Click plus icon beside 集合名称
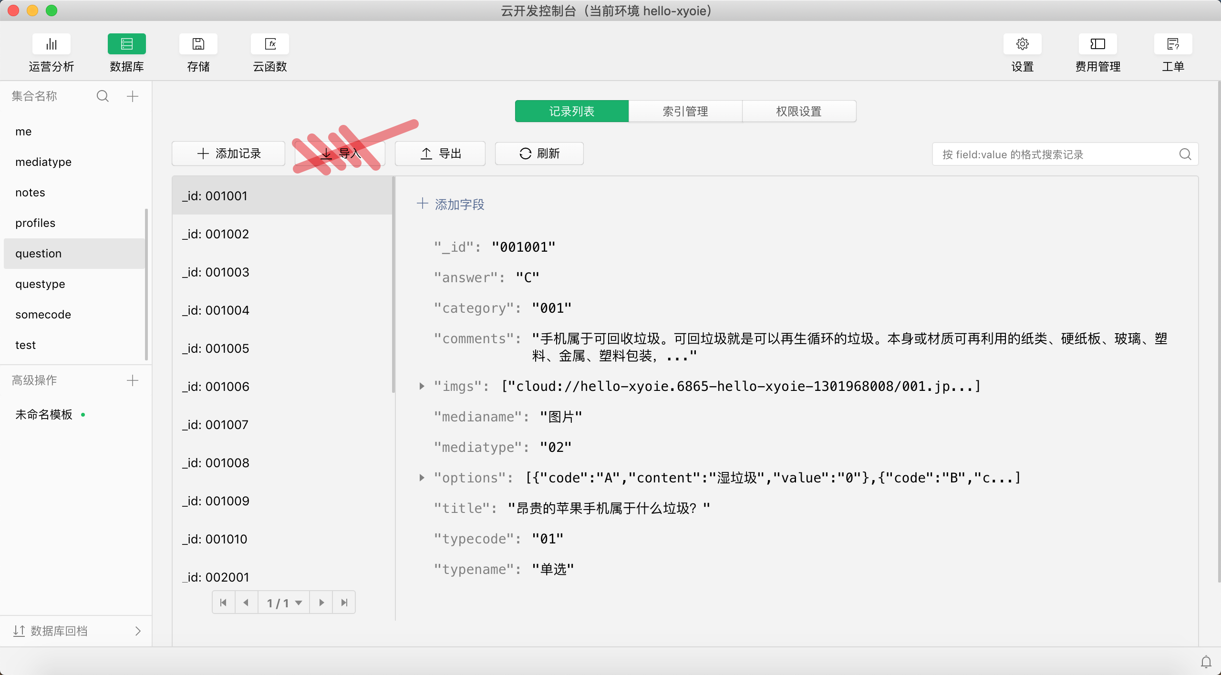1221x675 pixels. click(133, 96)
